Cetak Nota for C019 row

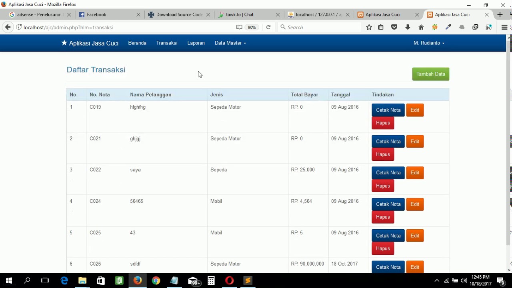coord(388,110)
